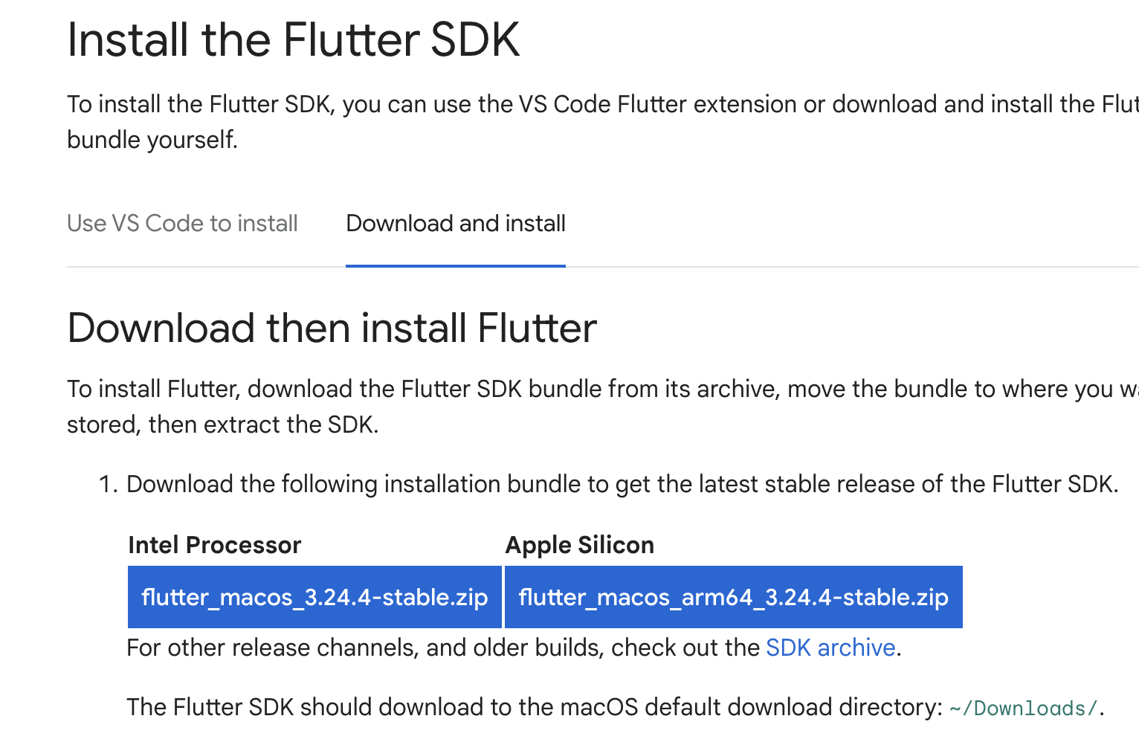Switch to the Use VS Code to install tab
This screenshot has height=739, width=1139.
pyautogui.click(x=182, y=223)
